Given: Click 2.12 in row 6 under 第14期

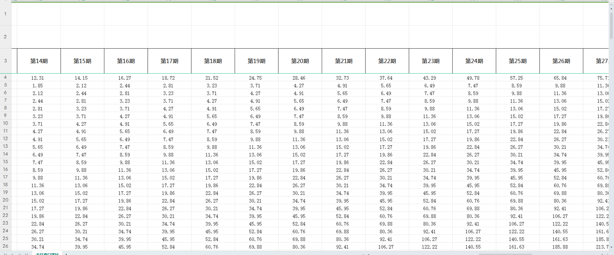Looking at the screenshot, I should click(x=39, y=93).
